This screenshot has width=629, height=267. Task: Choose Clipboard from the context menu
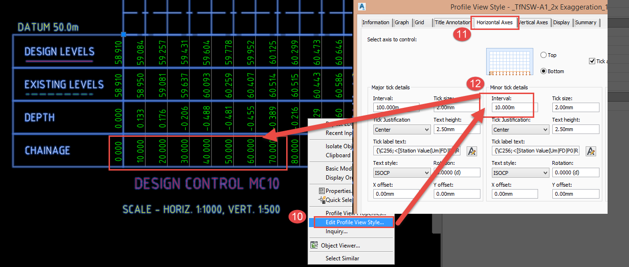(x=338, y=155)
